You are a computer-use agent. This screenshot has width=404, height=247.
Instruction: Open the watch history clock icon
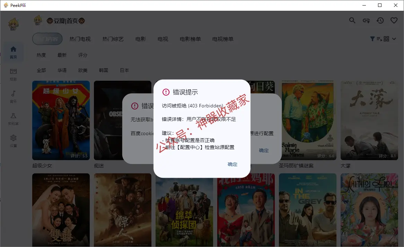point(380,20)
